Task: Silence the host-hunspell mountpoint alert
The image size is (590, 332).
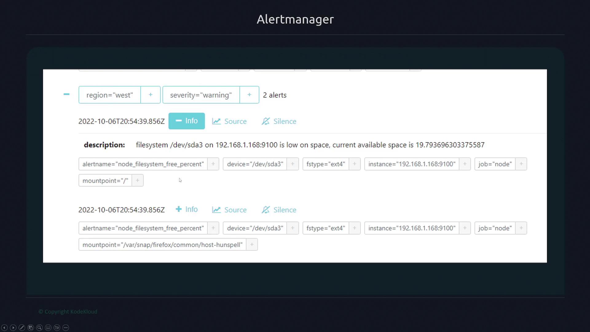Action: (x=279, y=210)
